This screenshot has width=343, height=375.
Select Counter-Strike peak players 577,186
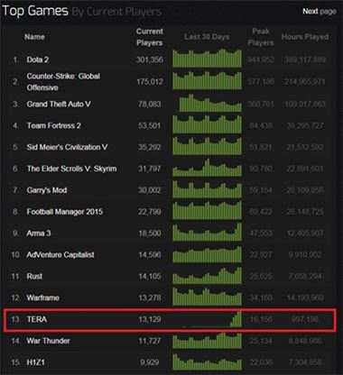261,82
